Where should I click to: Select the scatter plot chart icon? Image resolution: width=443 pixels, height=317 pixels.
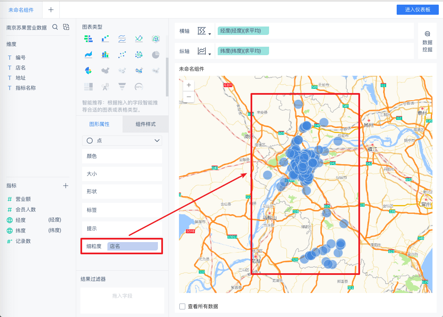point(122,55)
